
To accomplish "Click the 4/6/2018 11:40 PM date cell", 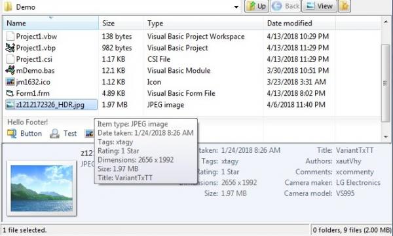I will tap(296, 105).
